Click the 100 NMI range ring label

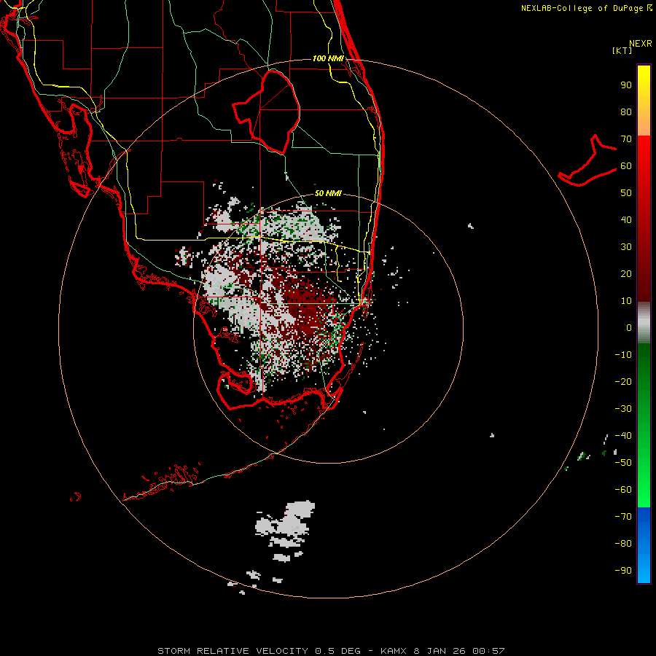(x=328, y=58)
